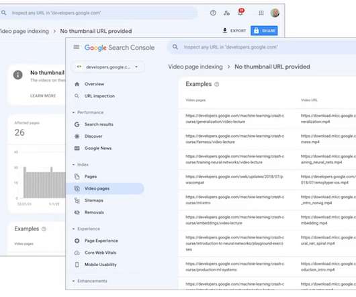
Task: Open the help icon in back window toolbar
Action: (x=213, y=13)
